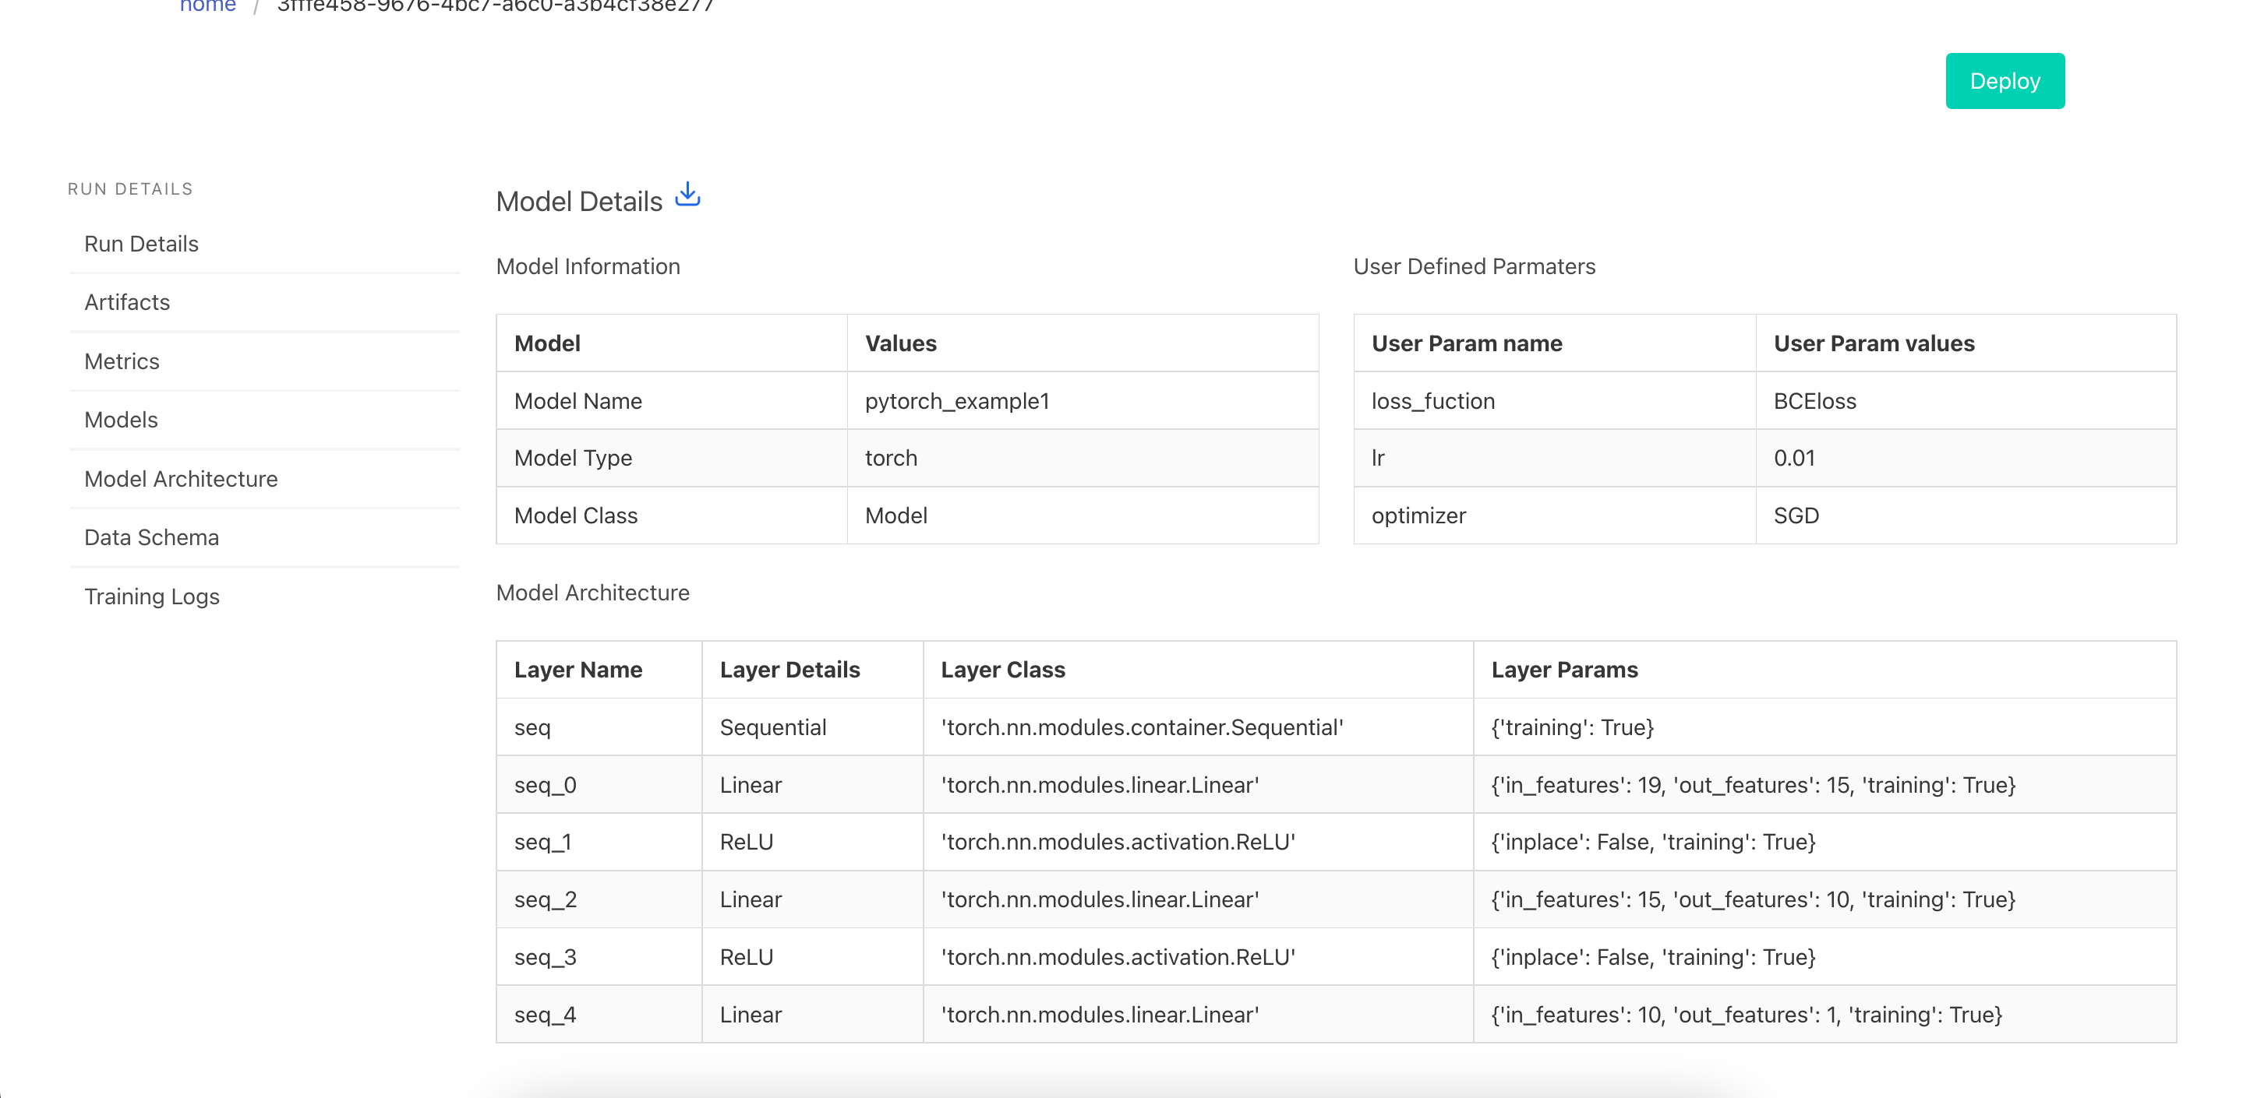Click the BCEloss parameter value
Screen dimensions: 2243x1098
(x=1814, y=401)
